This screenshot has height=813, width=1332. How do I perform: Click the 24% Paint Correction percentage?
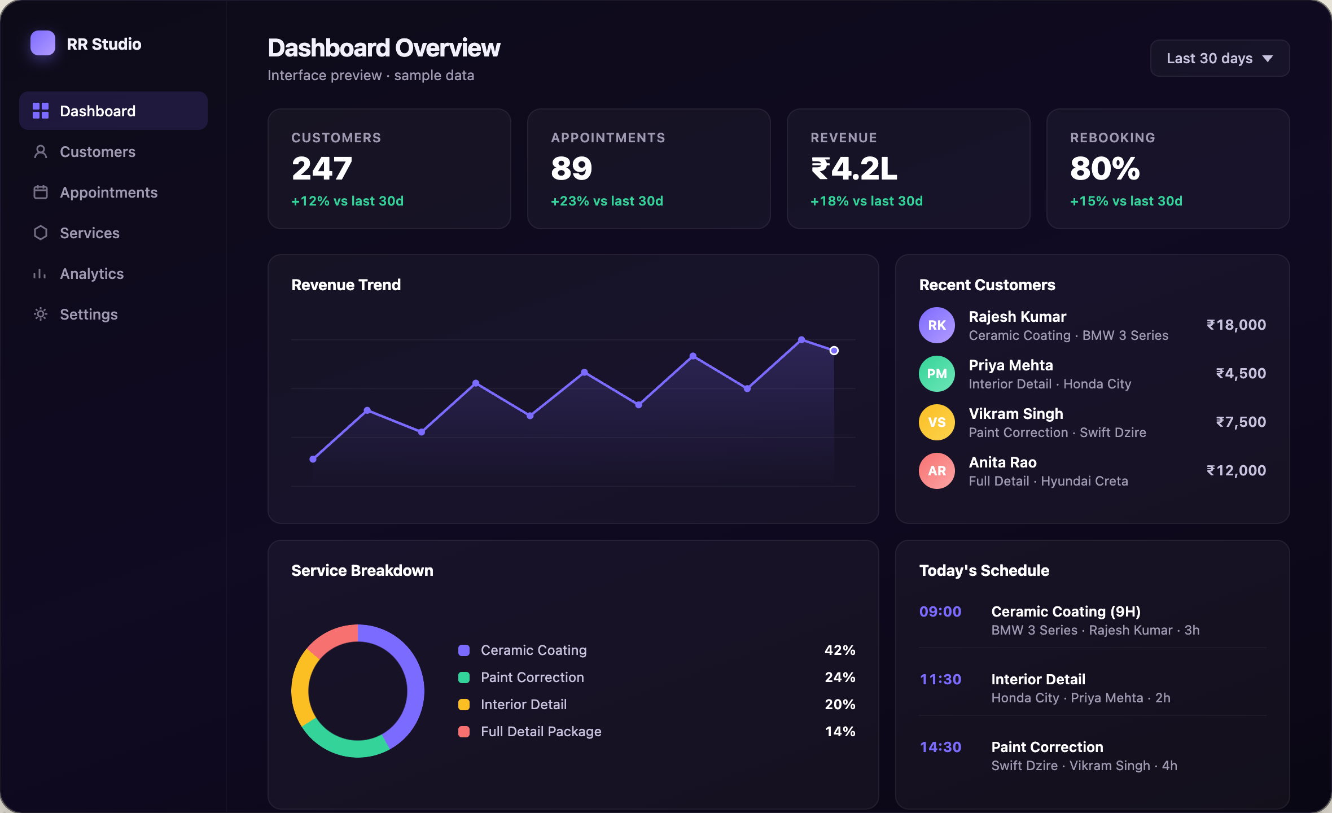click(840, 677)
